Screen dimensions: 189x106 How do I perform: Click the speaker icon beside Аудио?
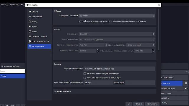click(30, 26)
